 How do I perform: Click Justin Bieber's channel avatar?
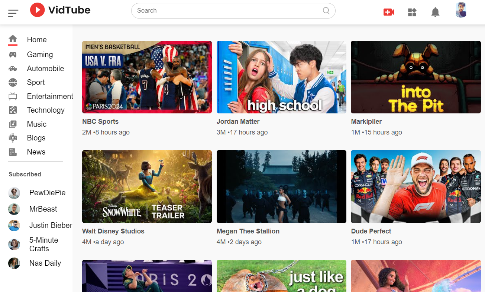pos(14,225)
